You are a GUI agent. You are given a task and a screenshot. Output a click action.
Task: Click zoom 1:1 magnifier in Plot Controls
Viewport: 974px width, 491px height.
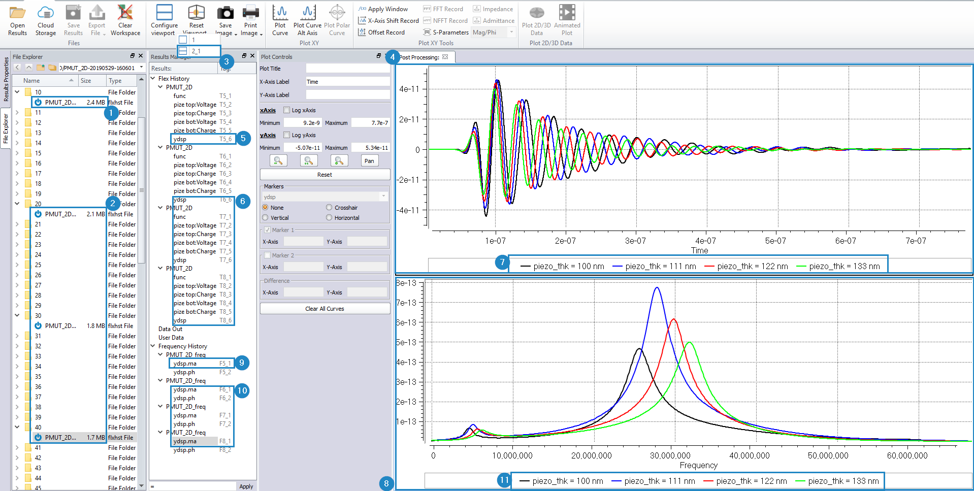point(309,161)
